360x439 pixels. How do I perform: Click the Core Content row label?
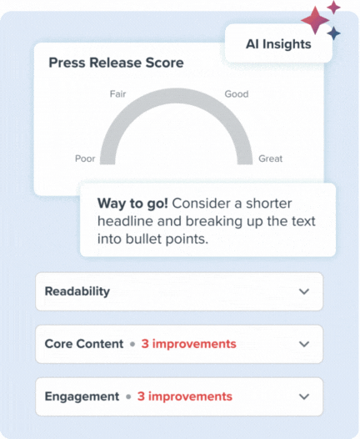(x=84, y=344)
